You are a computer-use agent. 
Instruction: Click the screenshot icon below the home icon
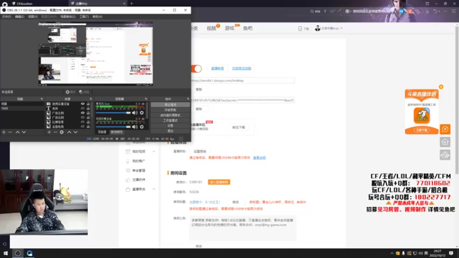tap(445, 155)
